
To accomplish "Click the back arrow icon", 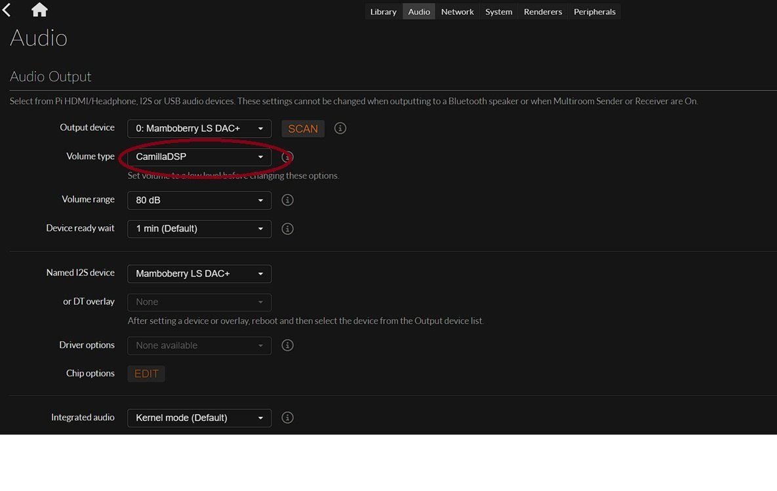I will [x=7, y=10].
